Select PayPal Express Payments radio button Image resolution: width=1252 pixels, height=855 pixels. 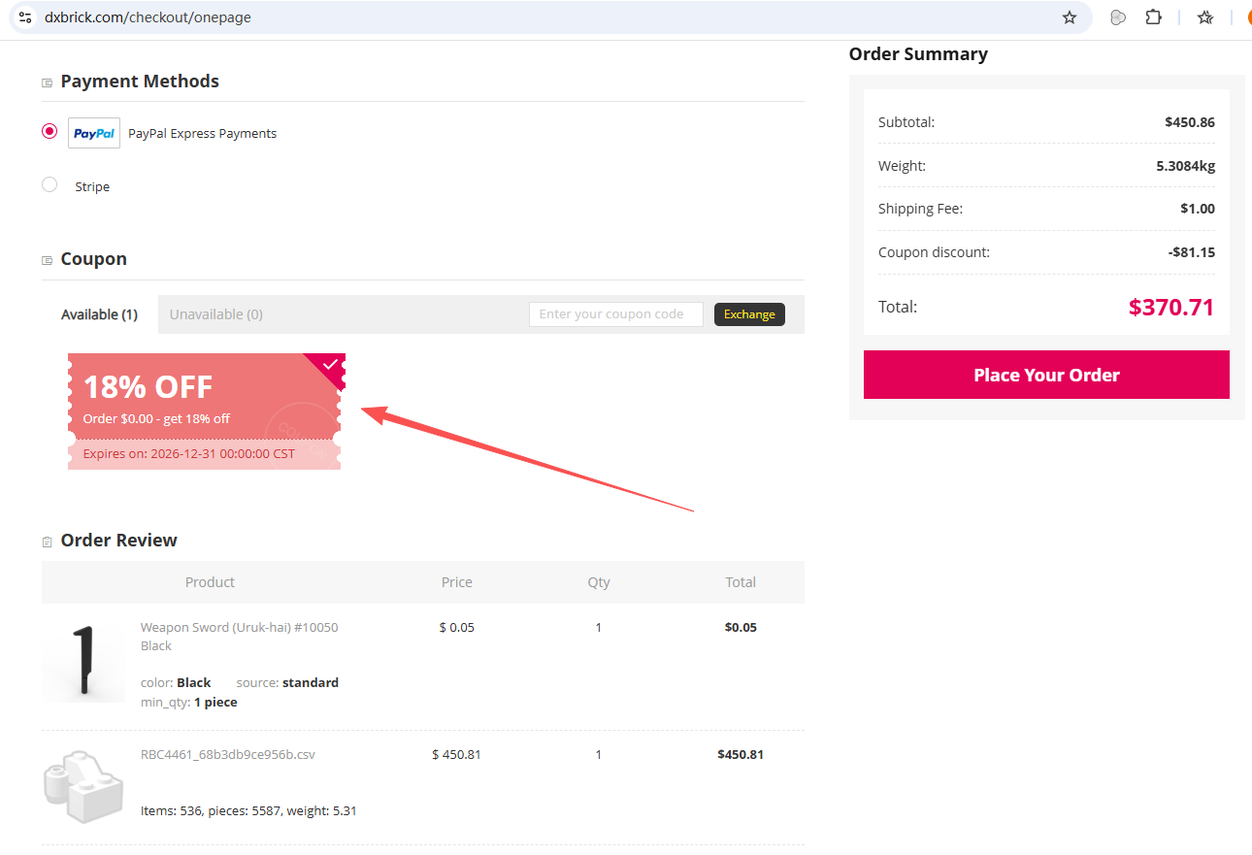pyautogui.click(x=49, y=131)
